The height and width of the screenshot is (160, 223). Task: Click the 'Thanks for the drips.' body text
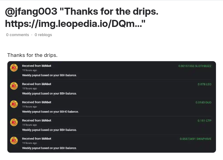point(33,55)
